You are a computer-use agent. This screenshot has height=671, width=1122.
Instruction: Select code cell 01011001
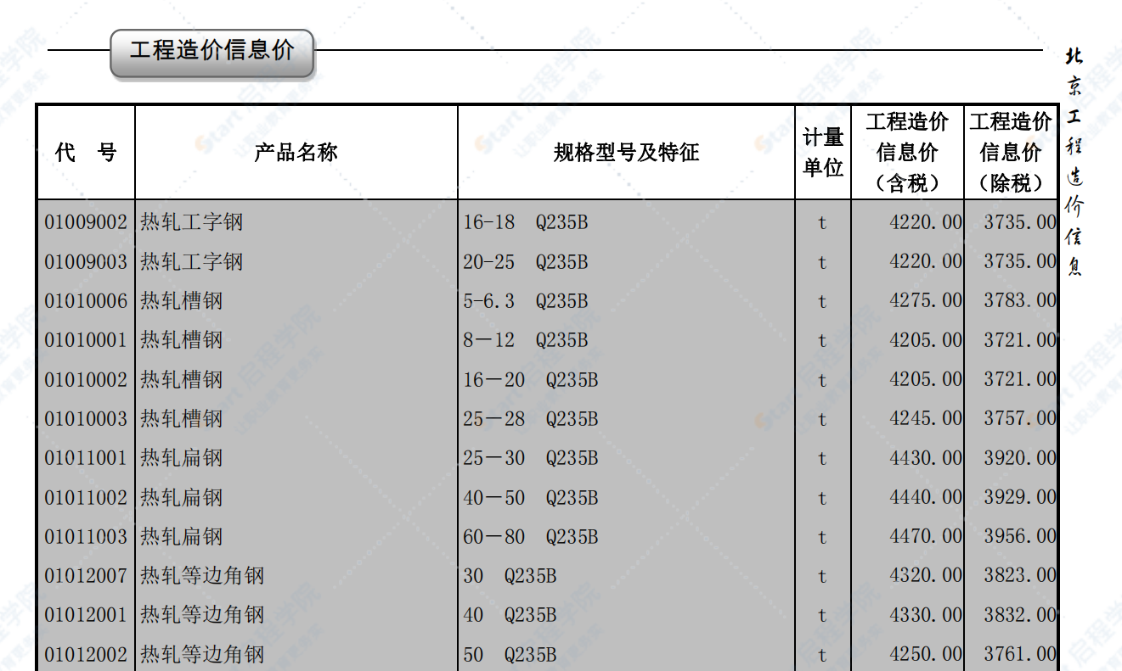click(x=86, y=458)
